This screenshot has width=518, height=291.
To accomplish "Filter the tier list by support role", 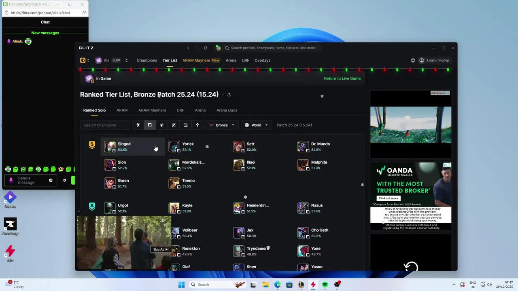I will point(197,125).
